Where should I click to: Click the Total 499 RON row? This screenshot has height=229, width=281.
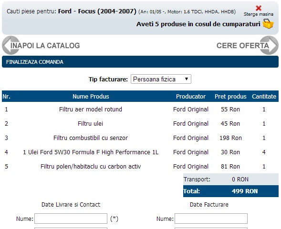click(x=231, y=191)
